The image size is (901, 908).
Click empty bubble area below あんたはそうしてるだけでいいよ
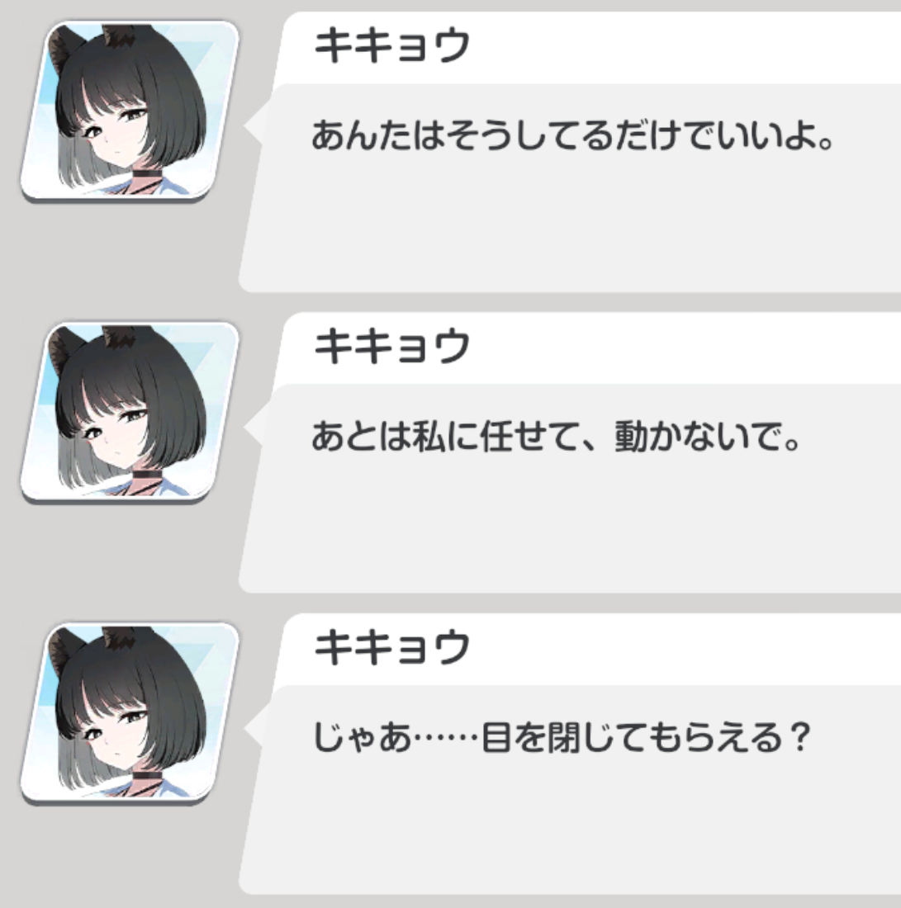(571, 226)
